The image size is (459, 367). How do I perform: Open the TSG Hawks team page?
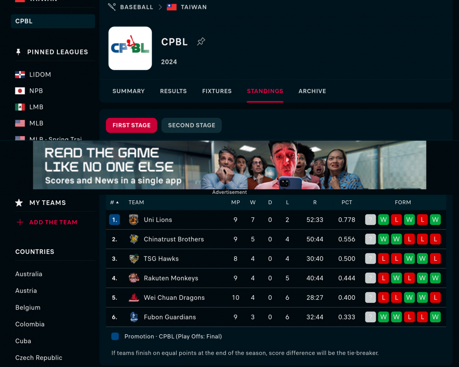click(x=161, y=259)
